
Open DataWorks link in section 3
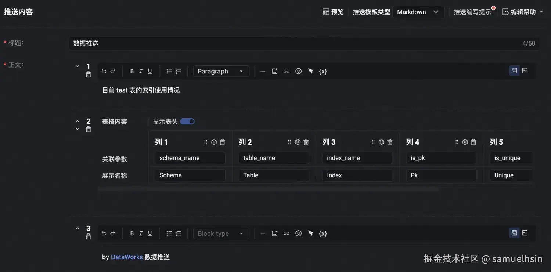127,257
